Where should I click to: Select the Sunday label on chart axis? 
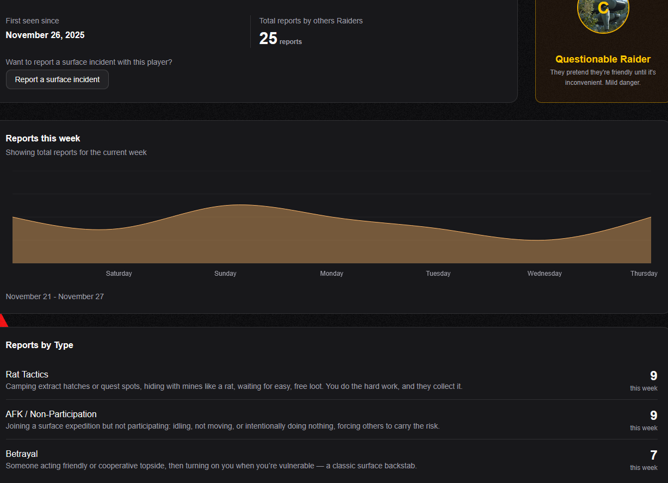click(x=225, y=274)
